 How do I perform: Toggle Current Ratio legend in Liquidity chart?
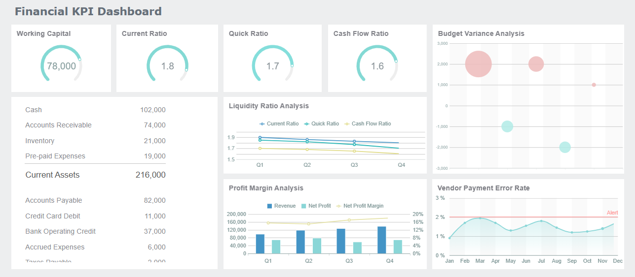[279, 124]
